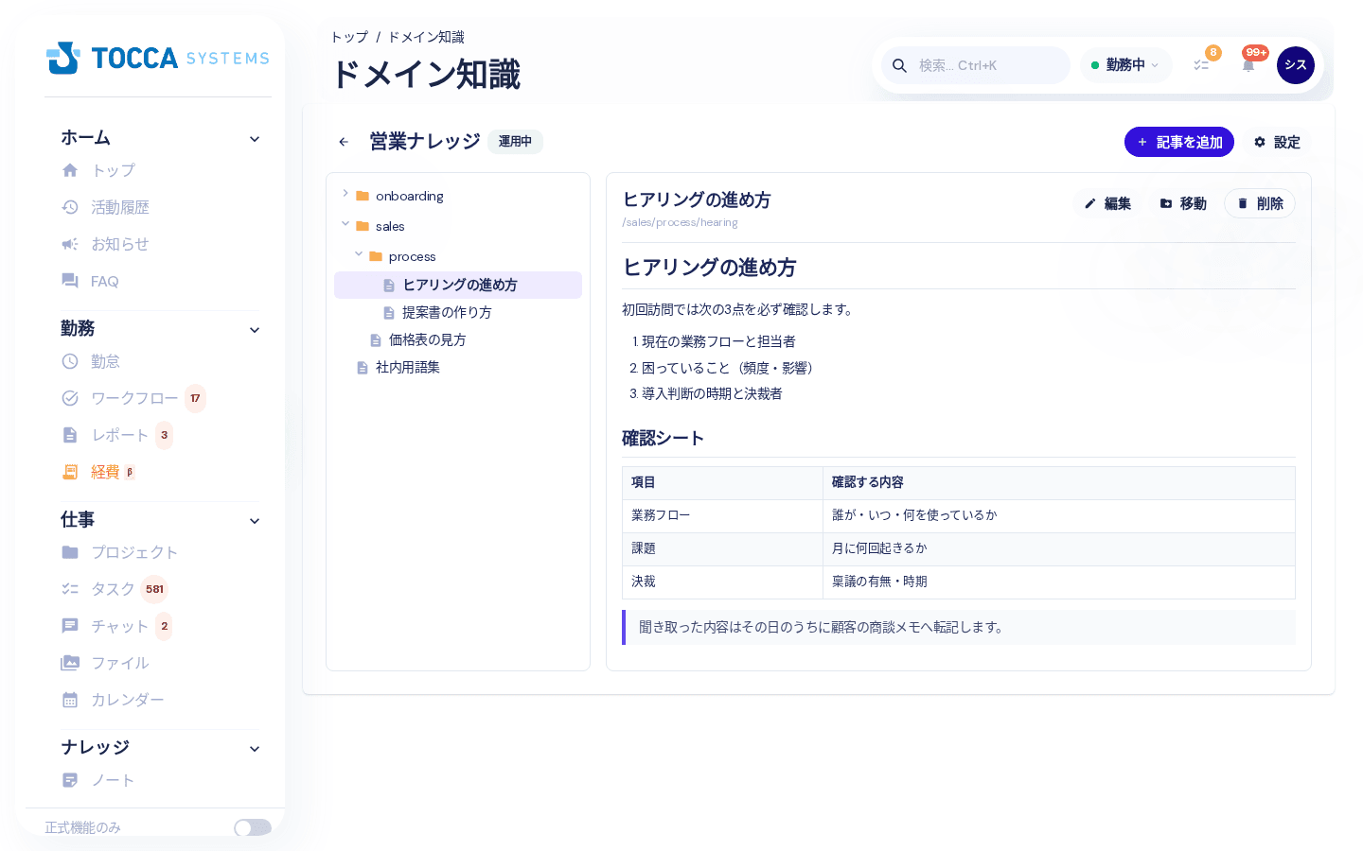Click the 編集 pencil button
The height and width of the screenshot is (851, 1363).
coord(1107,203)
